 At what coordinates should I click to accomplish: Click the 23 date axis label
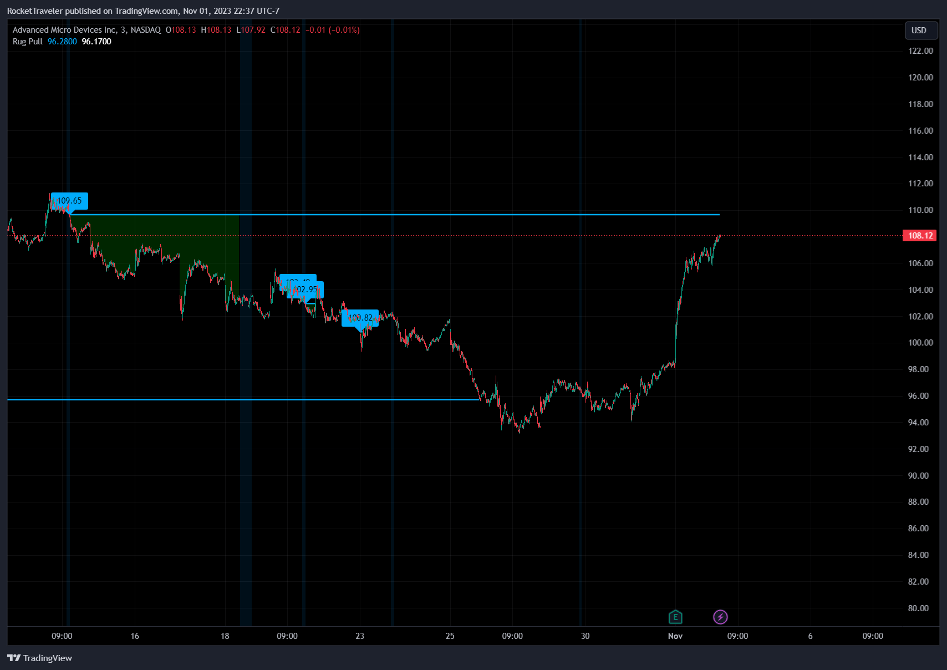[x=360, y=636]
